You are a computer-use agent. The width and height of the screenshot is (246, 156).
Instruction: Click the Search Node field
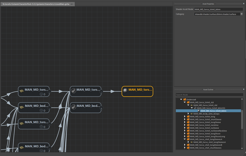tap(209, 95)
